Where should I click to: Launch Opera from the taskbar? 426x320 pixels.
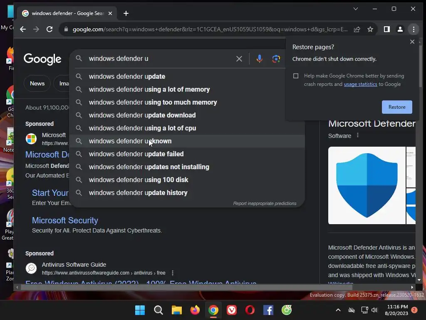(x=250, y=310)
